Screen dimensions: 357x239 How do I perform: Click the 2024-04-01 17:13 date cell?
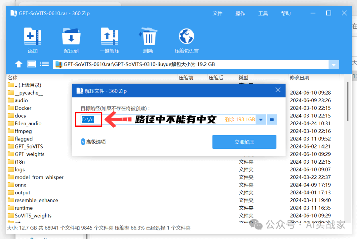pos(310,193)
